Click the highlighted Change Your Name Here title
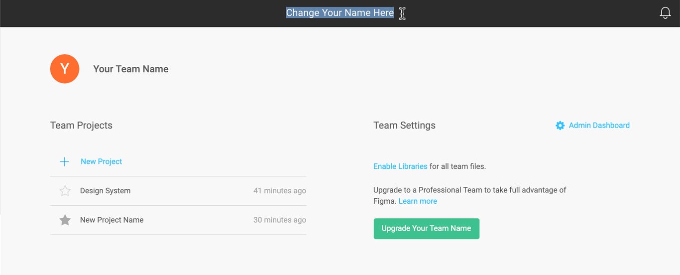680x275 pixels. click(x=340, y=13)
